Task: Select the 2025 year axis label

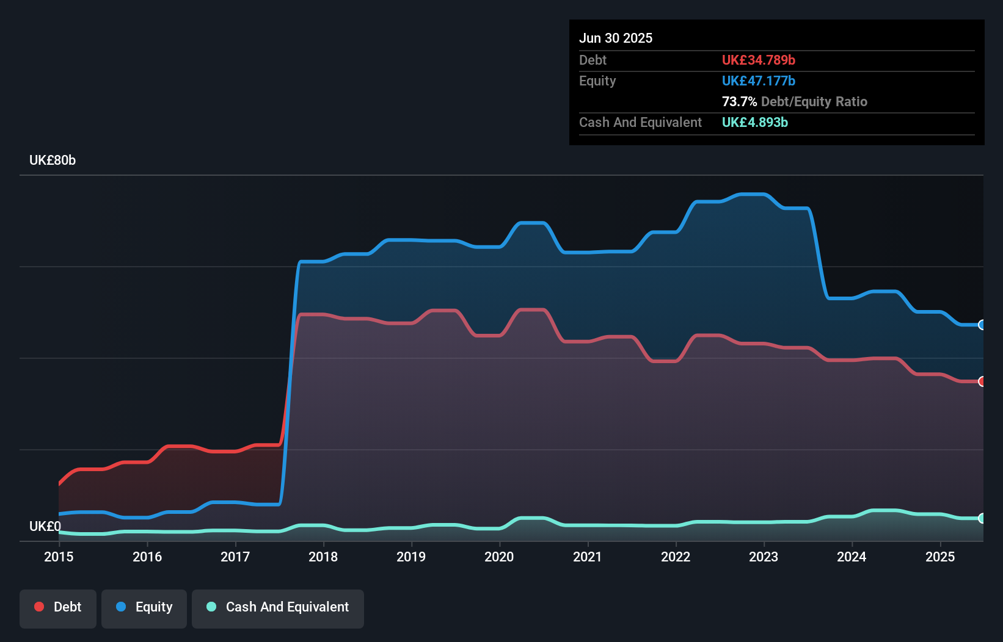Action: point(941,557)
